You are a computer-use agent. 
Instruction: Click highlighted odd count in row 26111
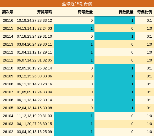tap(74, 60)
